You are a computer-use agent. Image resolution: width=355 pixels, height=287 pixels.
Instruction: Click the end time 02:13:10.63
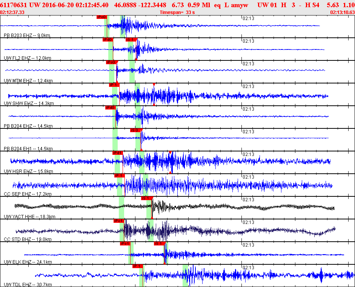pyautogui.click(x=342, y=12)
